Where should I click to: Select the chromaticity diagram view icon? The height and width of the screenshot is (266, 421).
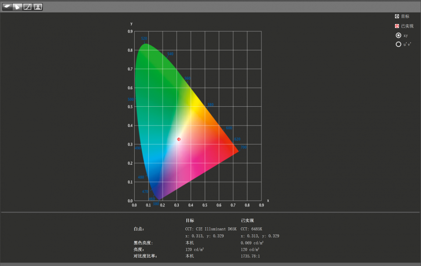click(x=17, y=7)
